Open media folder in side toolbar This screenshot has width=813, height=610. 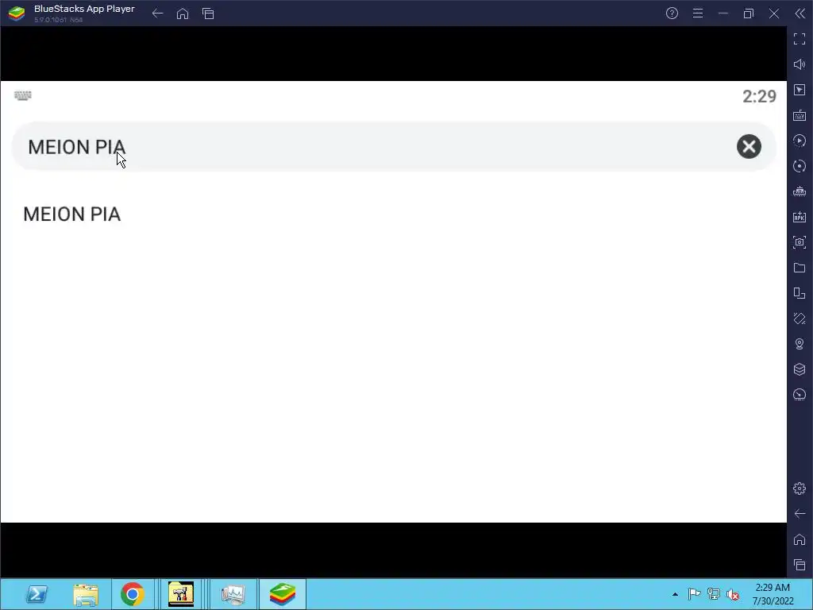(800, 268)
